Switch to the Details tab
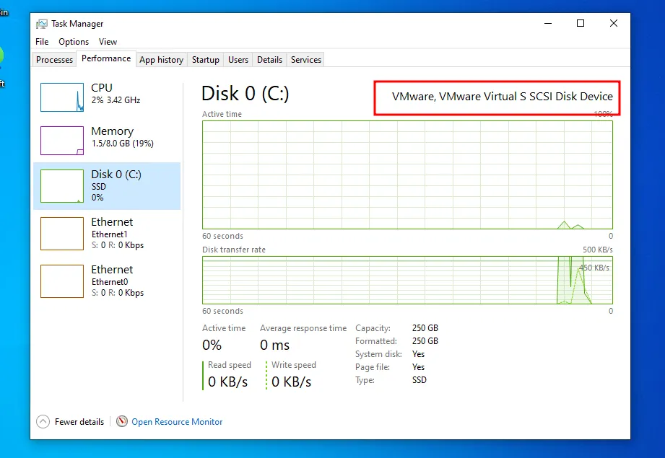Image resolution: width=665 pixels, height=458 pixels. click(x=269, y=60)
